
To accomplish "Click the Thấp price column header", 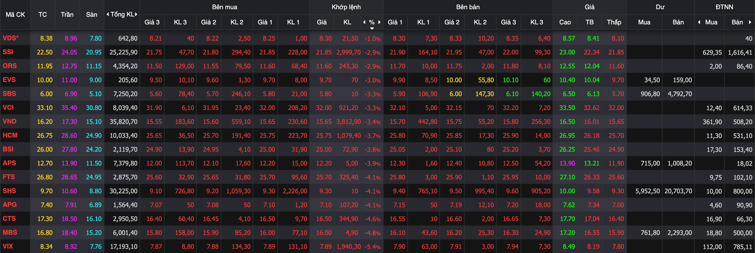I will coord(614,22).
